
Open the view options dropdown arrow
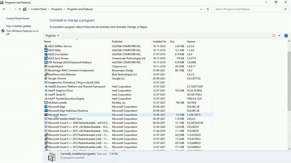[279, 36]
